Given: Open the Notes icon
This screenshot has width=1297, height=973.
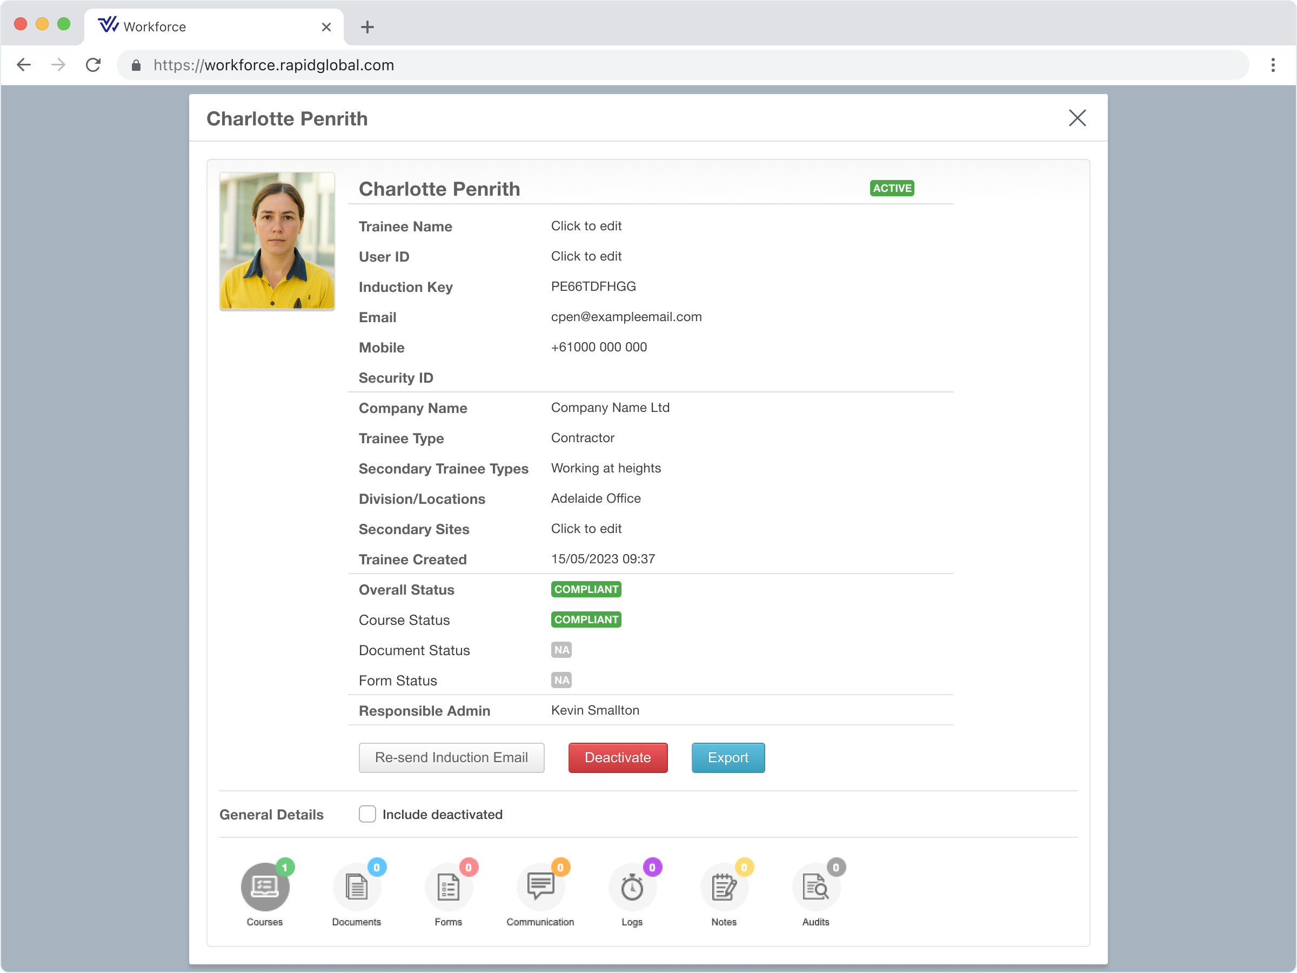Looking at the screenshot, I should 724,888.
